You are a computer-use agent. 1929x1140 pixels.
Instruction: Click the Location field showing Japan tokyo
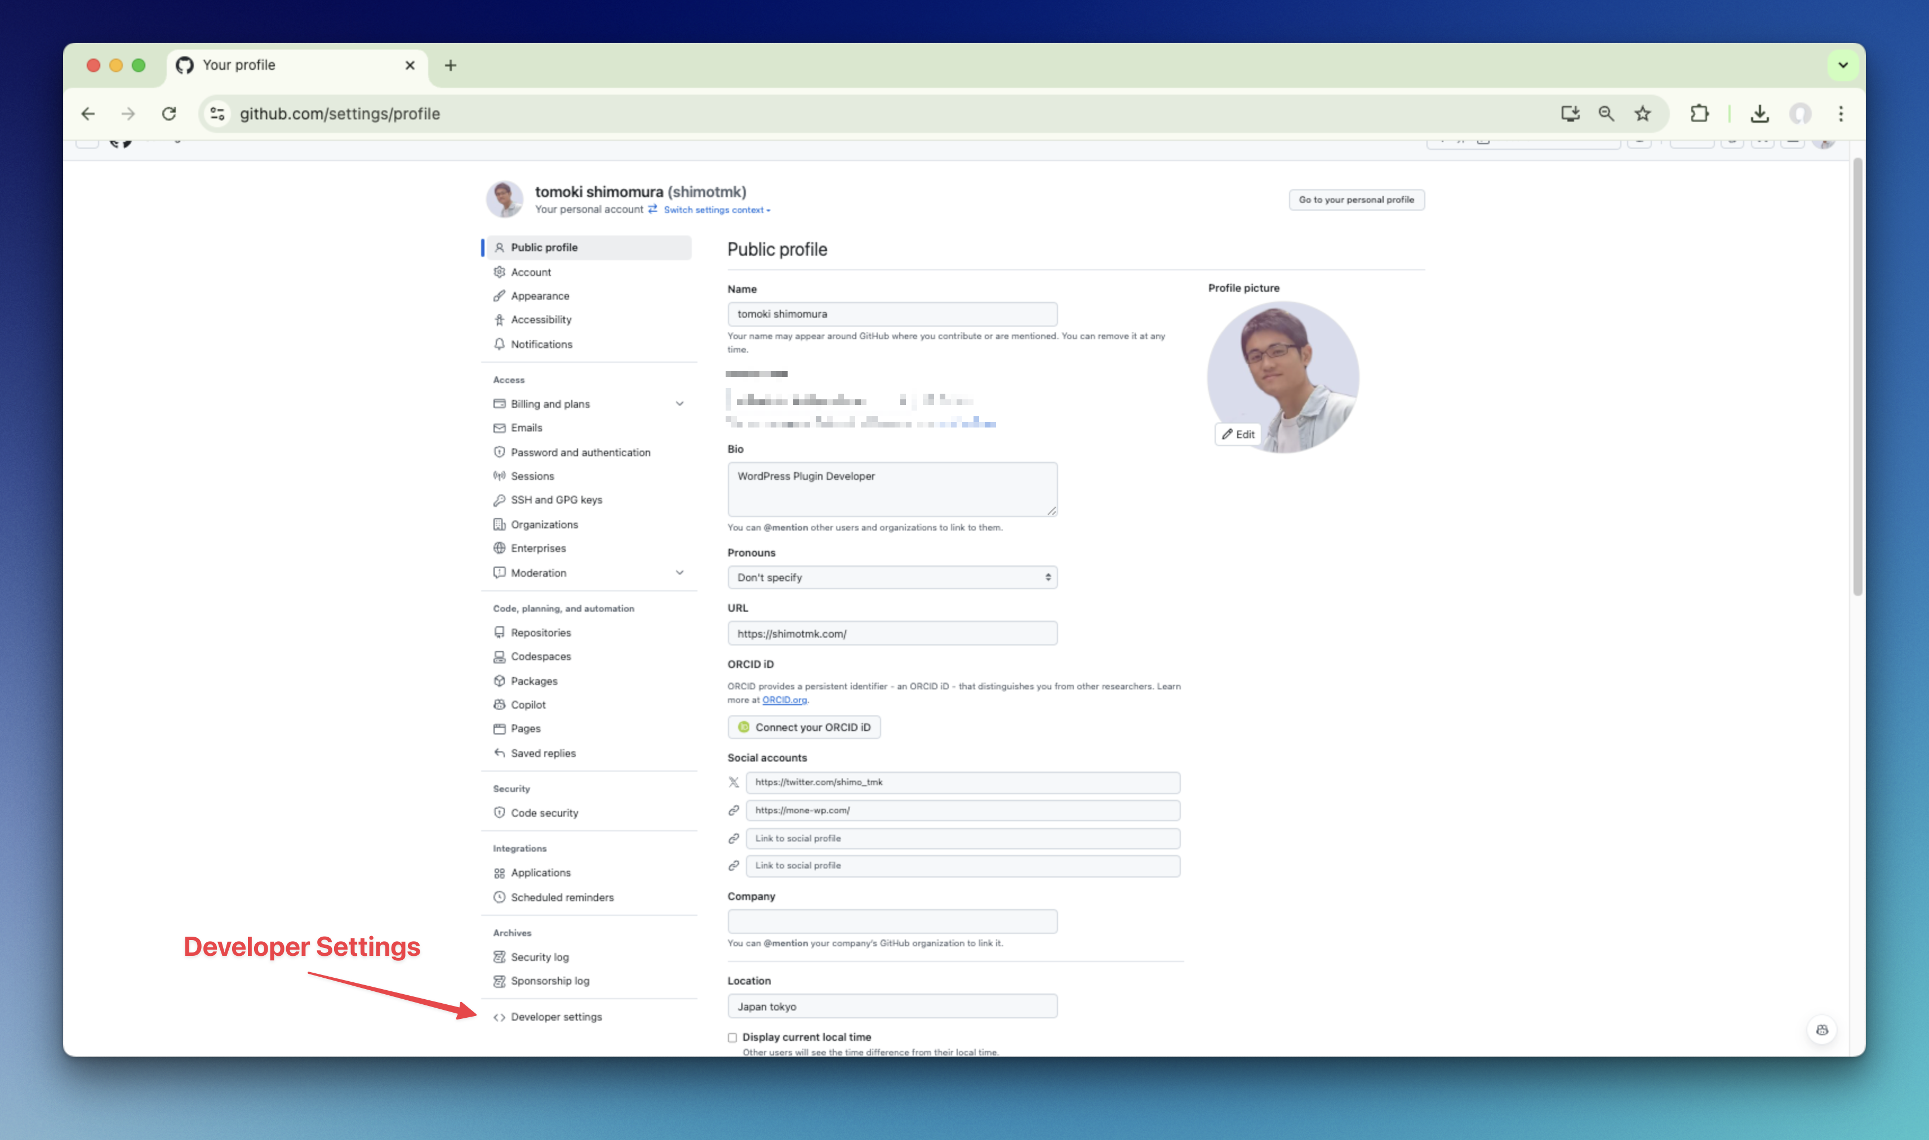click(x=892, y=1007)
